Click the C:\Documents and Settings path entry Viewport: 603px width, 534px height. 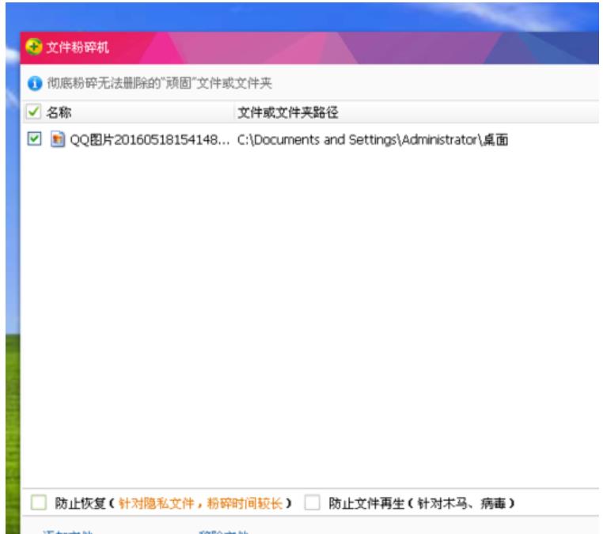coord(372,140)
